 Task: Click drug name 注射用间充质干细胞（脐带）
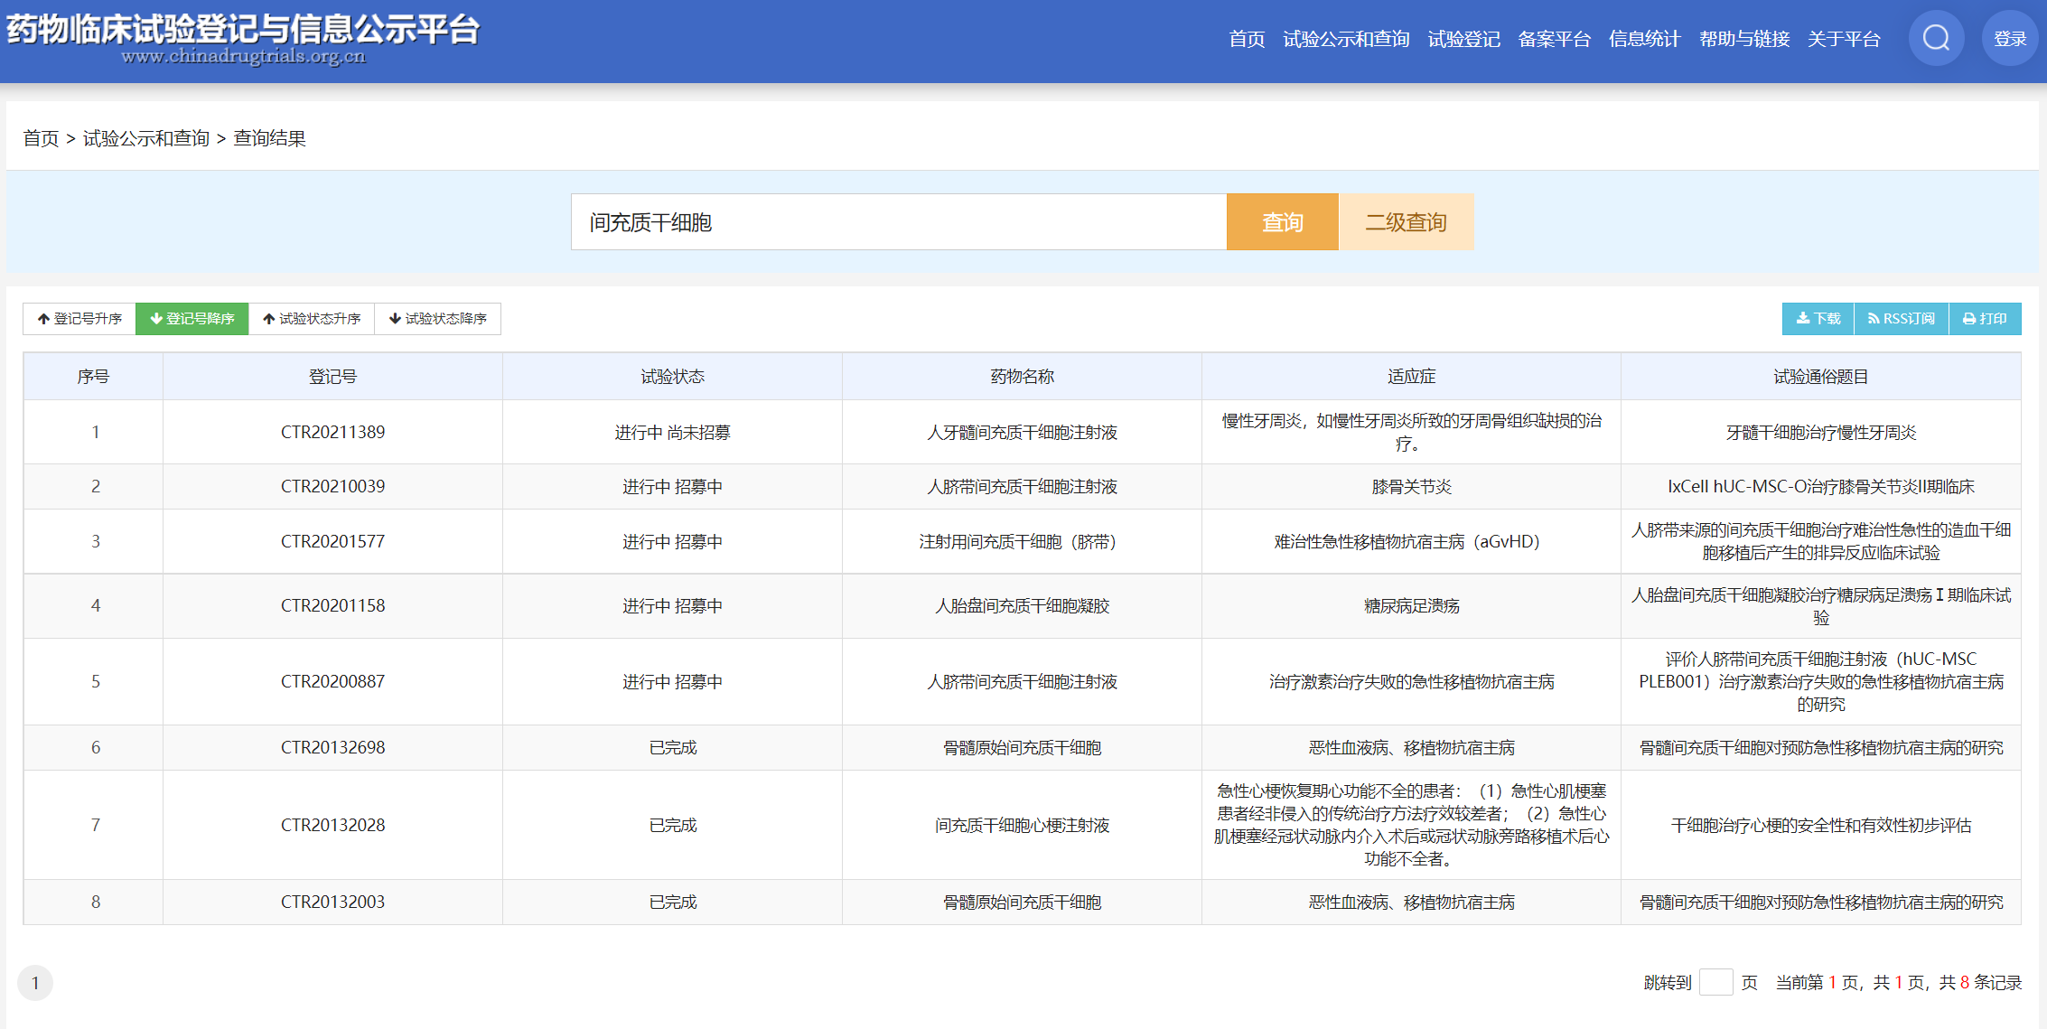pos(1022,541)
